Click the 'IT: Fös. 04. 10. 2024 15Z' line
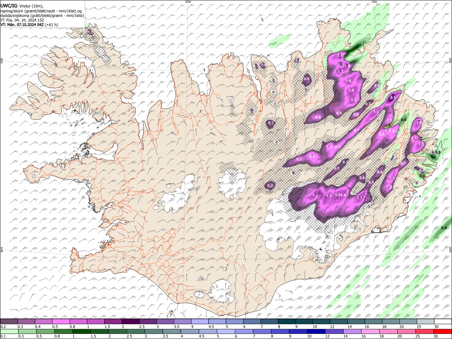452x339 pixels. tap(22, 20)
